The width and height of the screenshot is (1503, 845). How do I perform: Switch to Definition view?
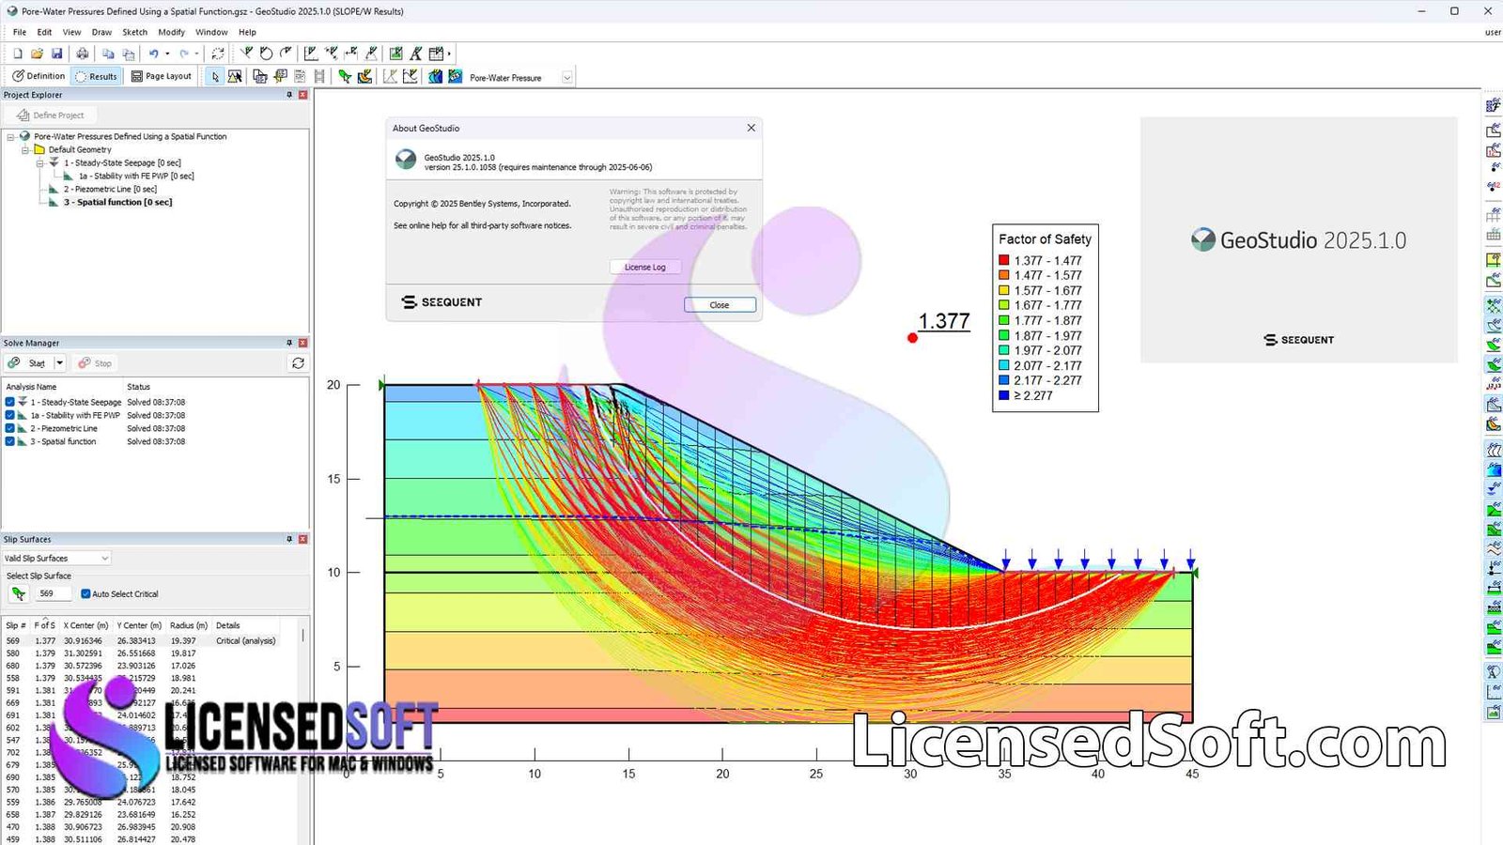(39, 76)
